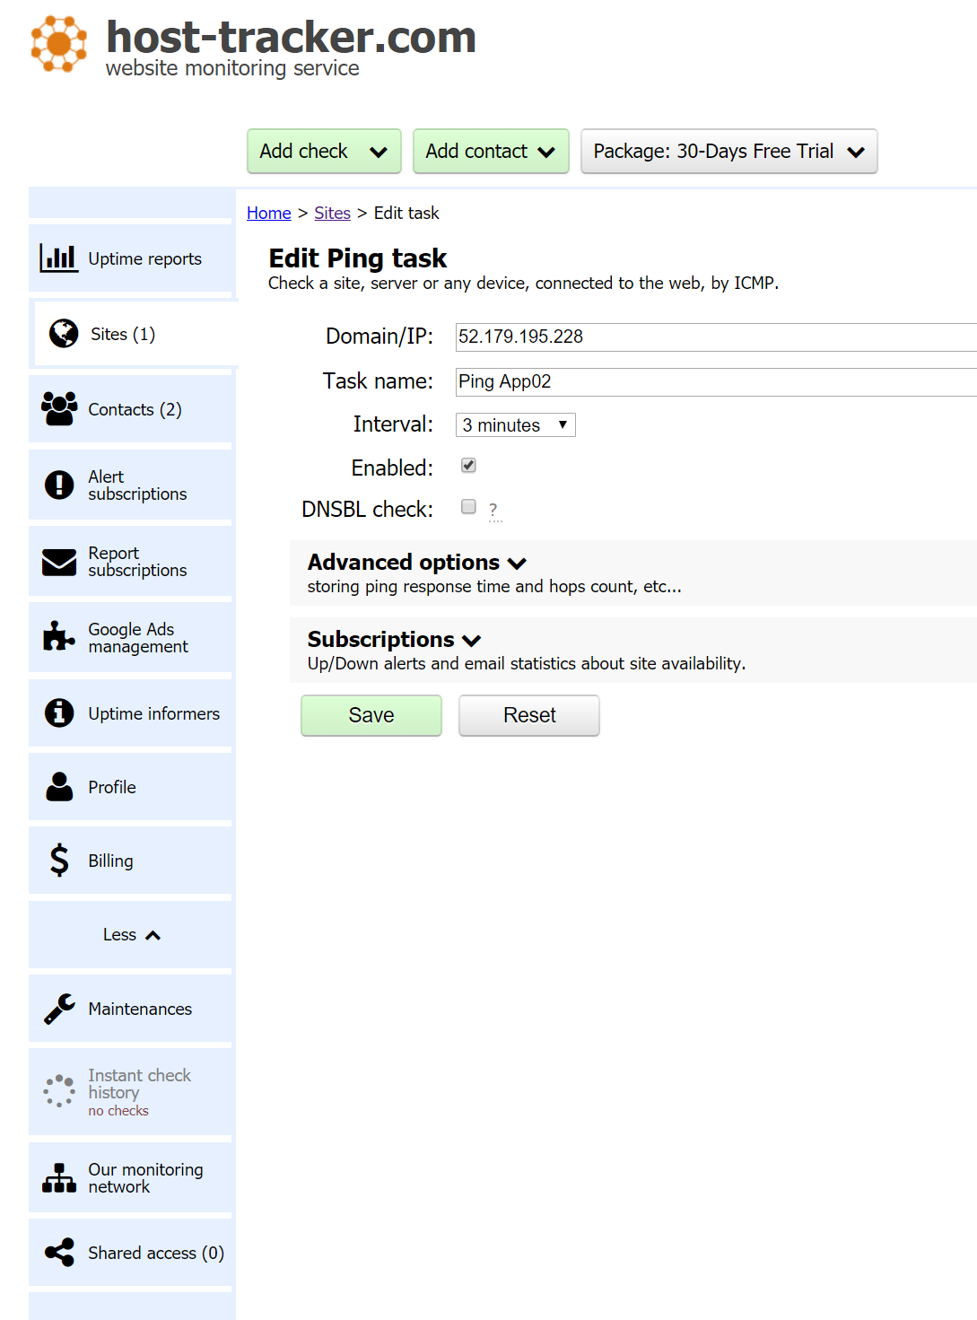This screenshot has height=1320, width=977.
Task: Click the Uptime reports bar chart icon
Action: coord(58,258)
